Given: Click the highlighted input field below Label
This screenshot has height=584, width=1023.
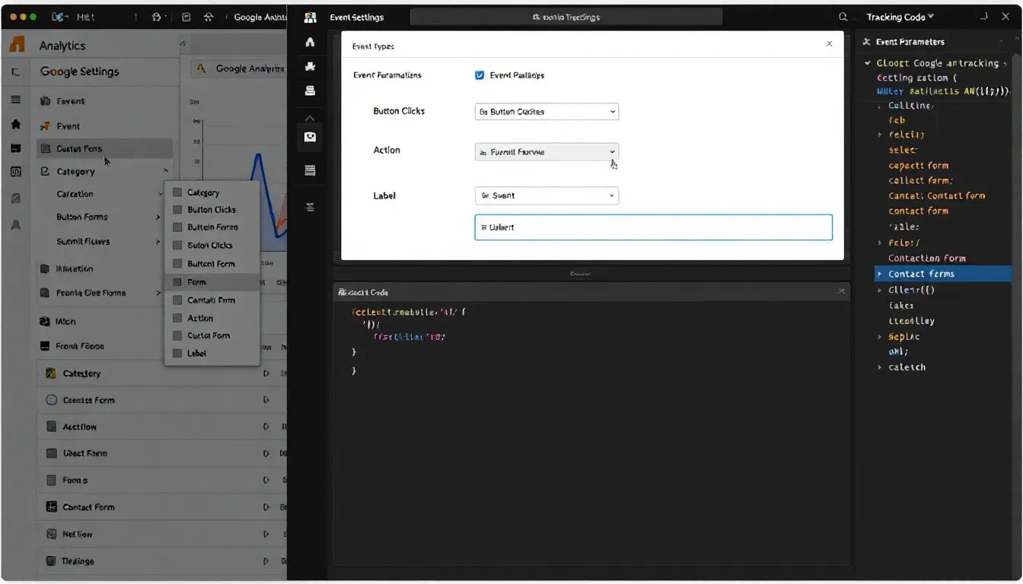Looking at the screenshot, I should pos(652,227).
